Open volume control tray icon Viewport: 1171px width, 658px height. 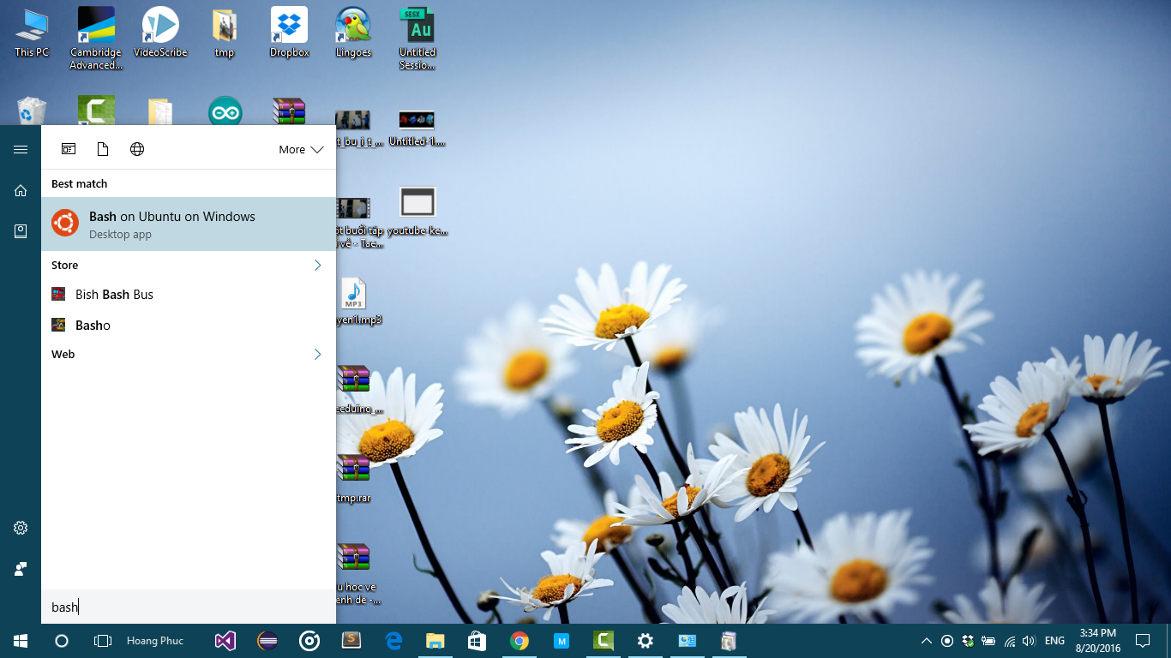coord(1029,641)
